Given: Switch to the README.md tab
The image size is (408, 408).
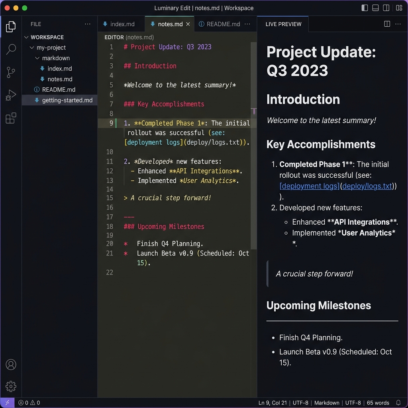Looking at the screenshot, I should [x=220, y=24].
